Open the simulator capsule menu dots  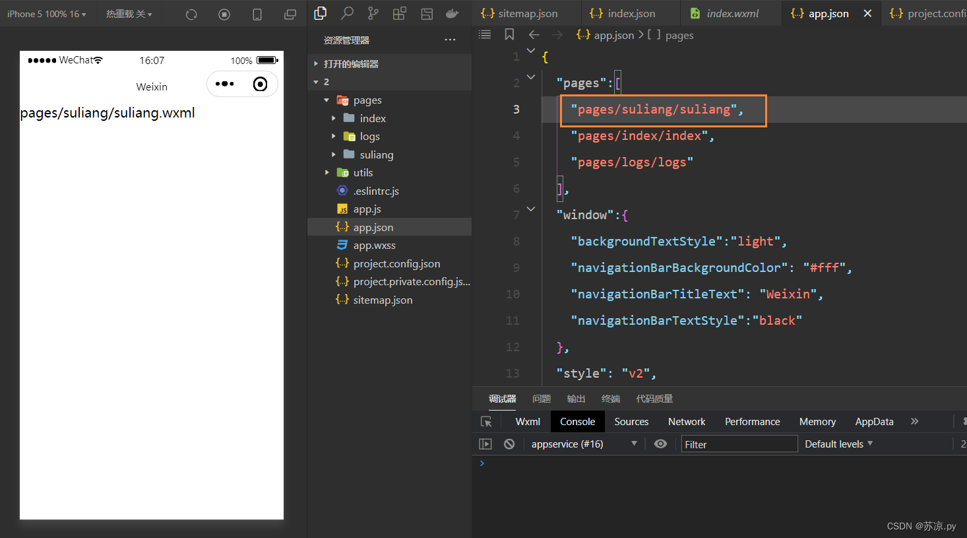(224, 84)
